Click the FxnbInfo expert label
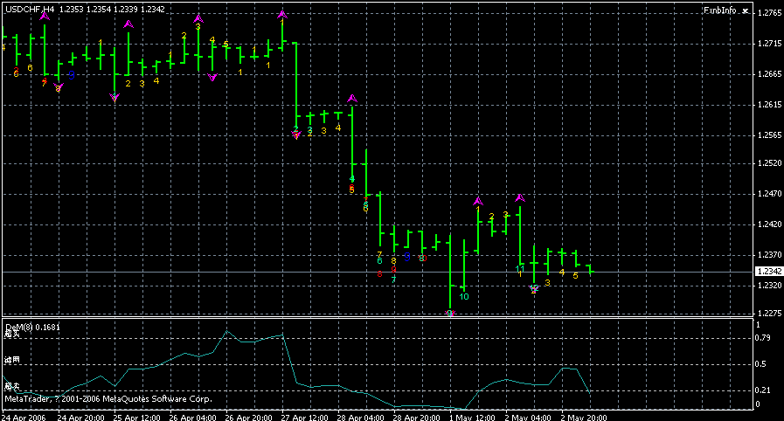Screen dimensions: 784x421 [x=720, y=10]
